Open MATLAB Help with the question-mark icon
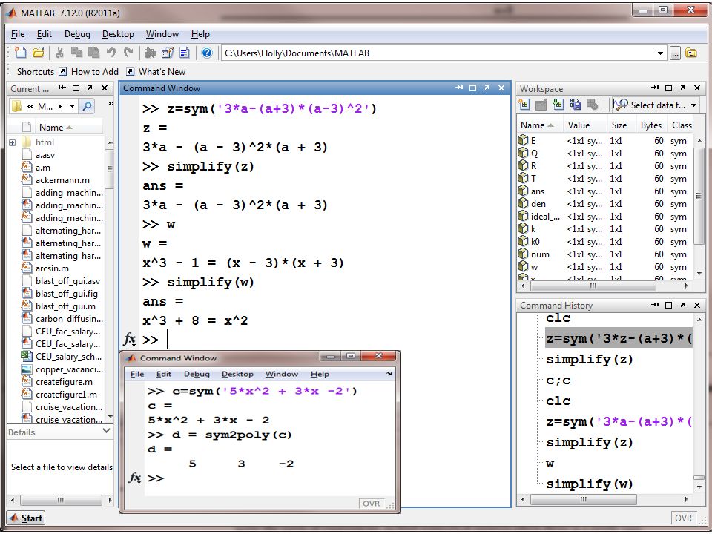The width and height of the screenshot is (712, 534). (x=207, y=53)
